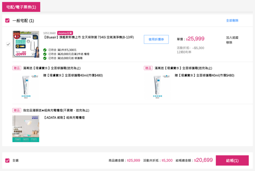The image size is (255, 171).
Task: Click the left 贈品 tag for 理膚寶水
Action: [x=17, y=68]
